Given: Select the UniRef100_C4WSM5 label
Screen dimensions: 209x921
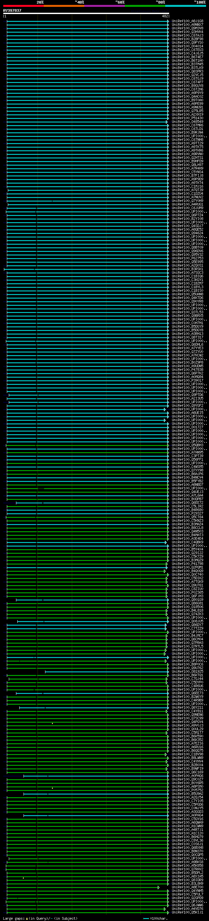Looking at the screenshot, I should coord(187,467).
